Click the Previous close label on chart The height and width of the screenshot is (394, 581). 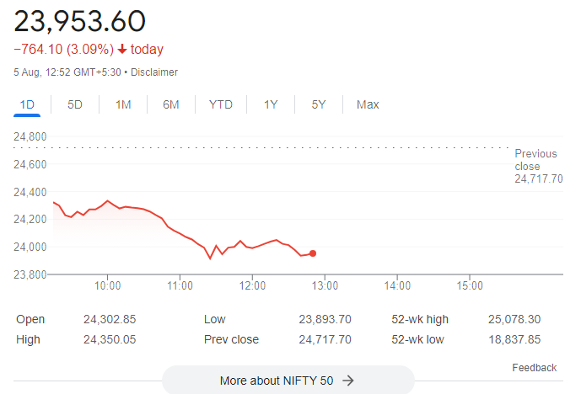click(535, 160)
